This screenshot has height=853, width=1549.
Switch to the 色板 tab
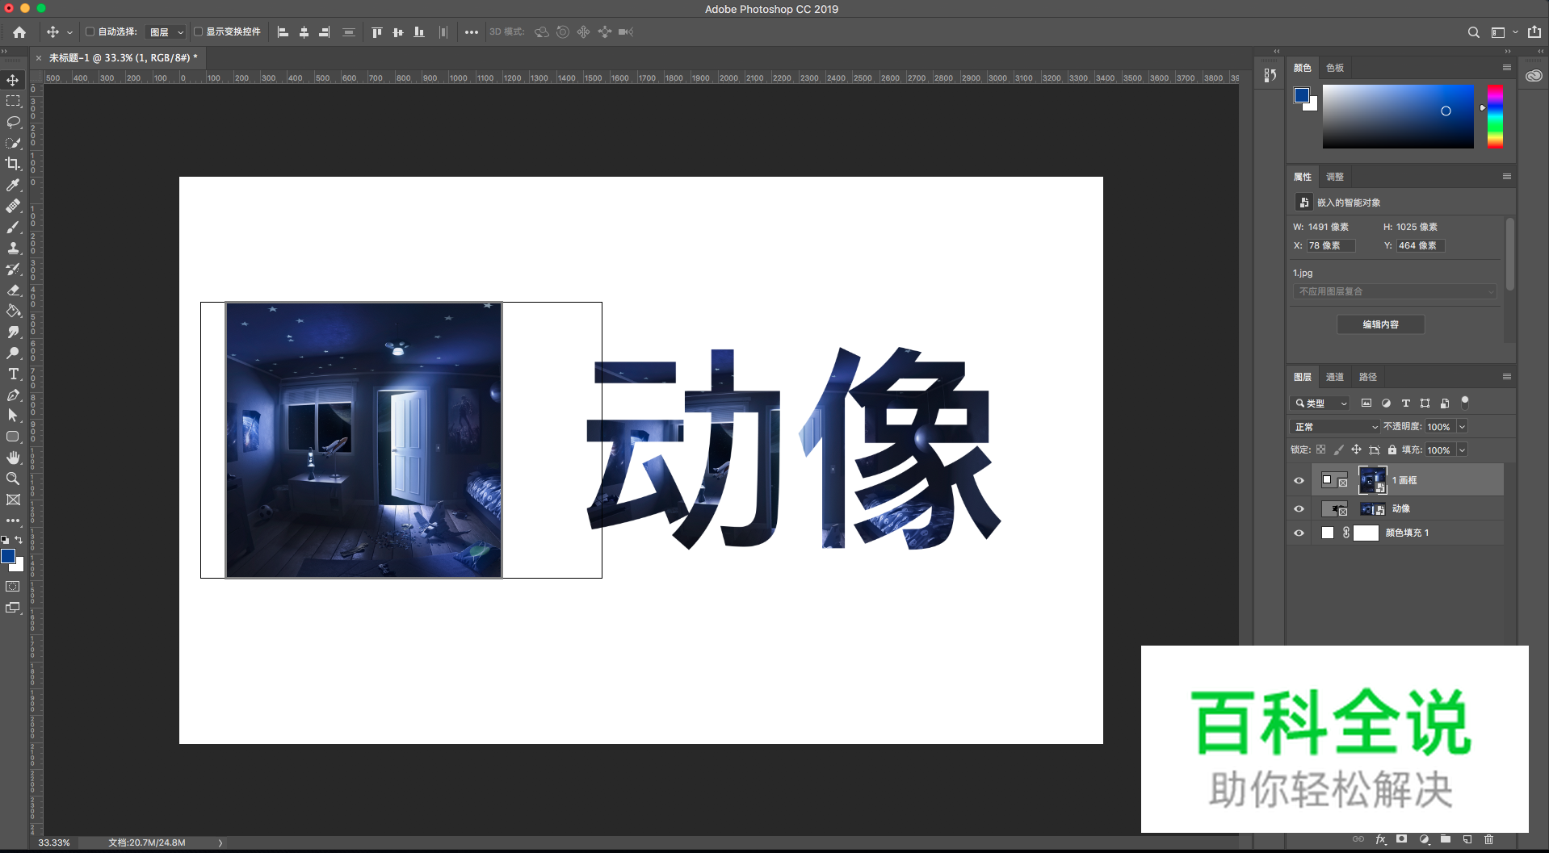pyautogui.click(x=1334, y=68)
